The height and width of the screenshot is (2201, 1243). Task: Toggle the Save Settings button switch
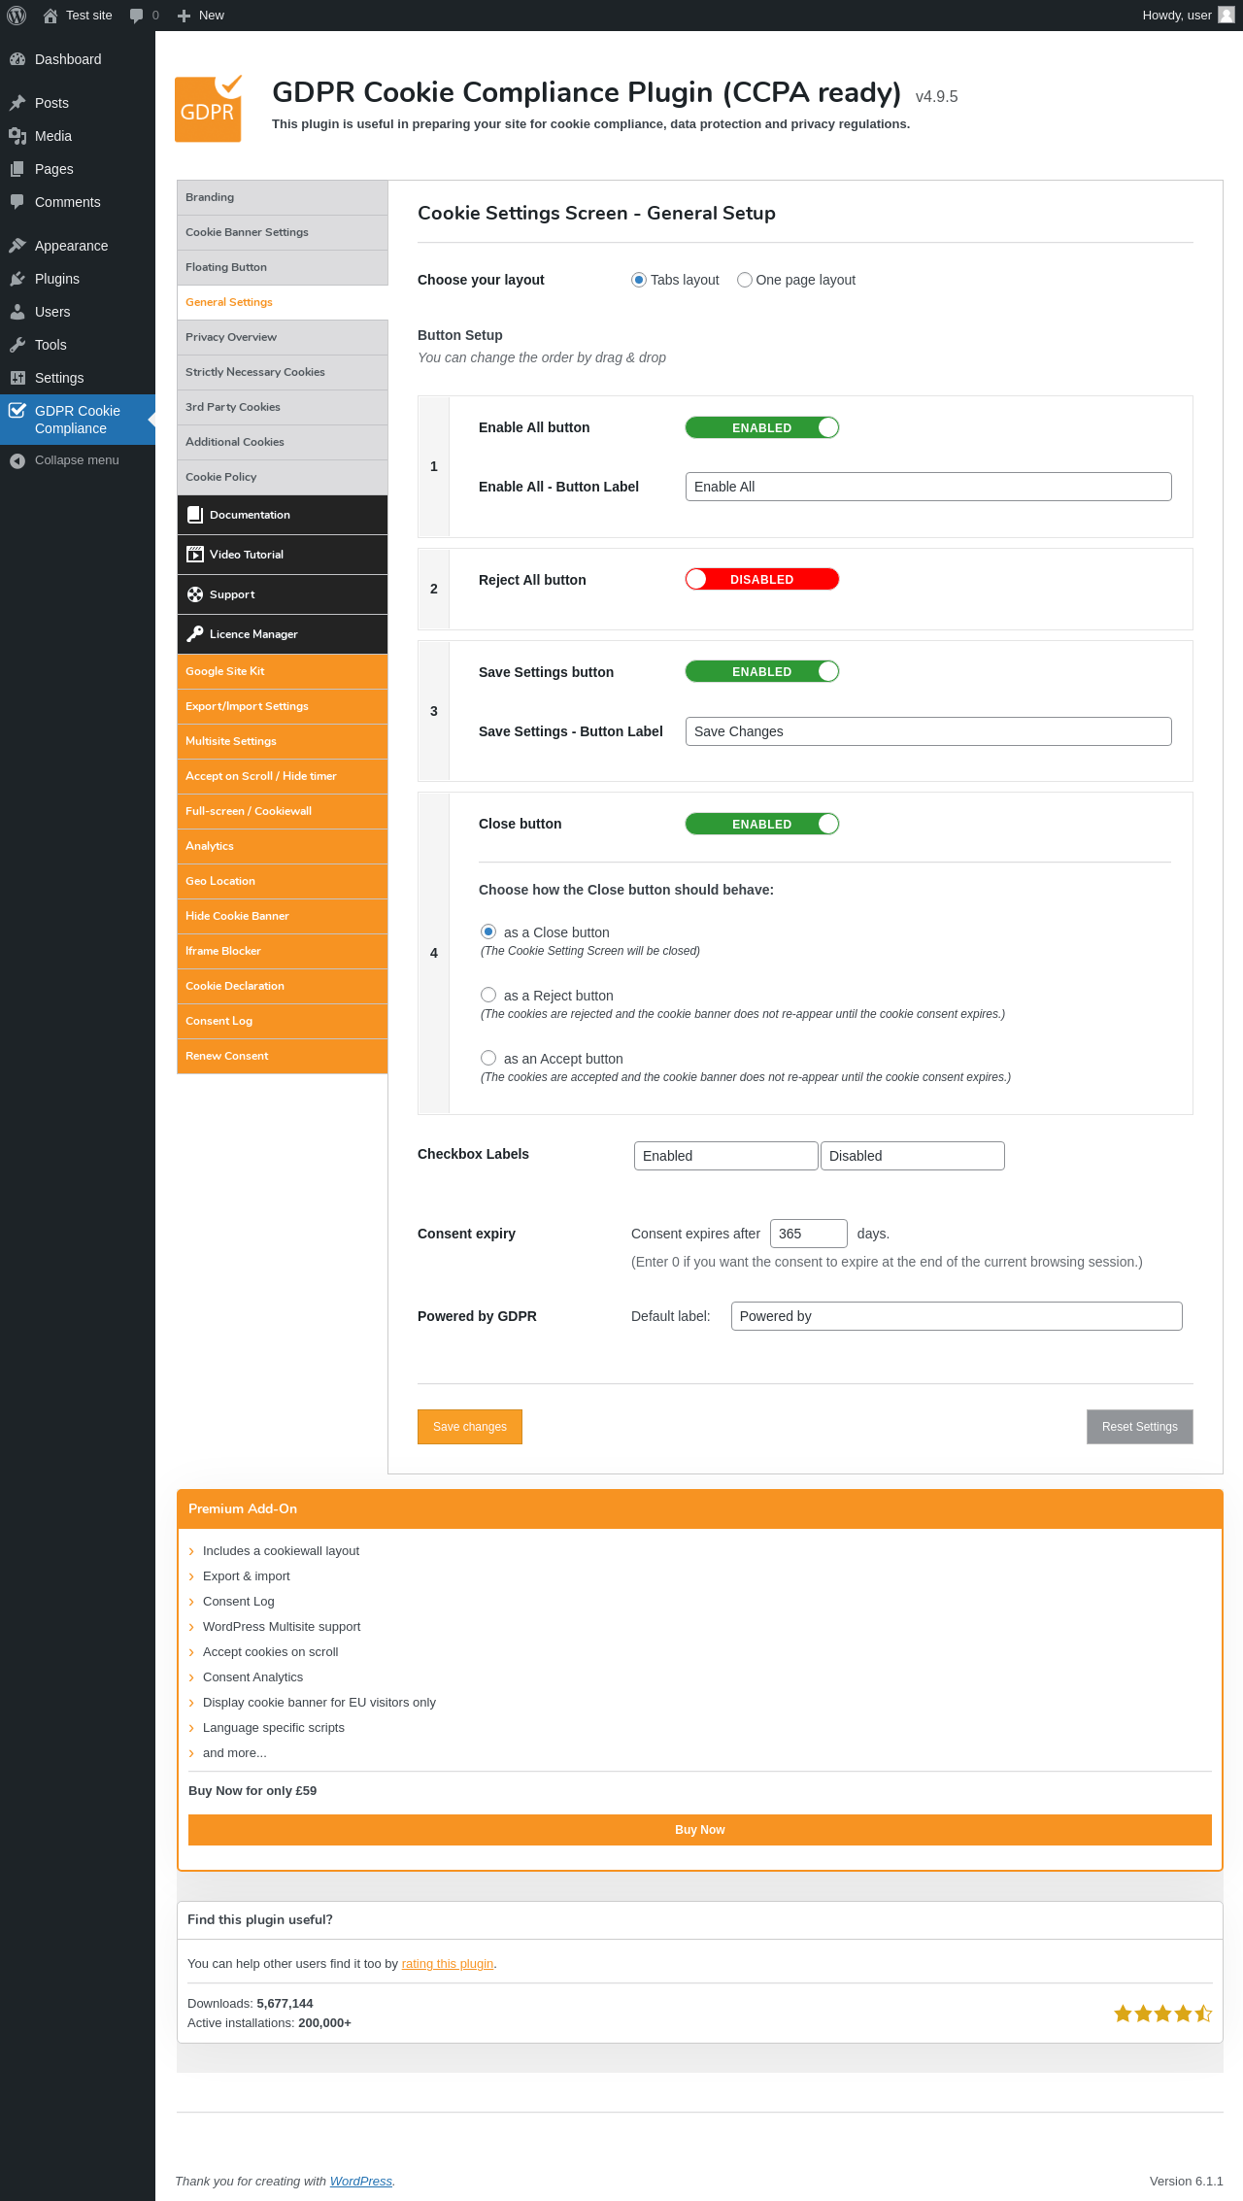click(x=762, y=671)
